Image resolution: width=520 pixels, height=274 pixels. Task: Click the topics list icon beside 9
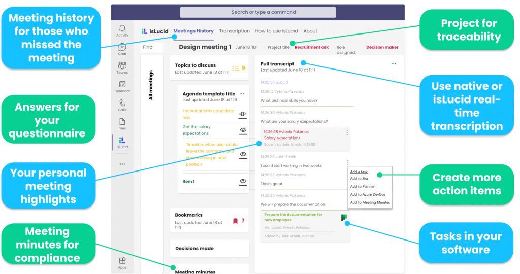(x=236, y=68)
